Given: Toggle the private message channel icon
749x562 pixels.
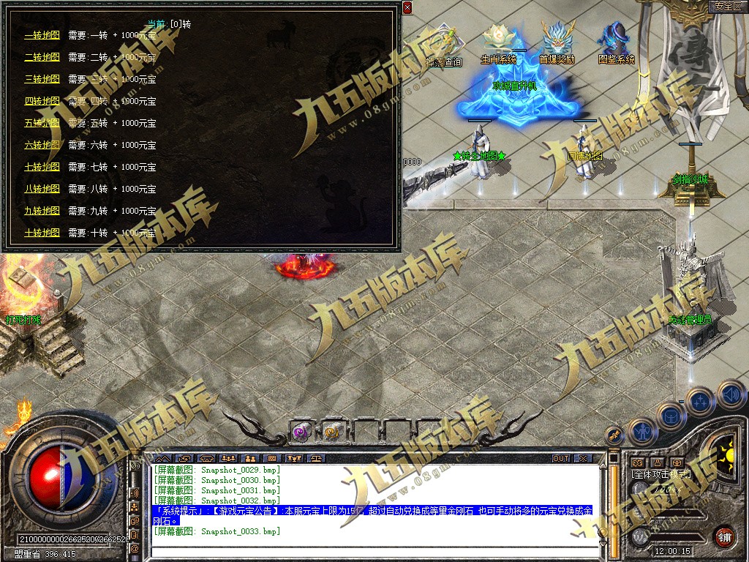Looking at the screenshot, I should [135, 535].
